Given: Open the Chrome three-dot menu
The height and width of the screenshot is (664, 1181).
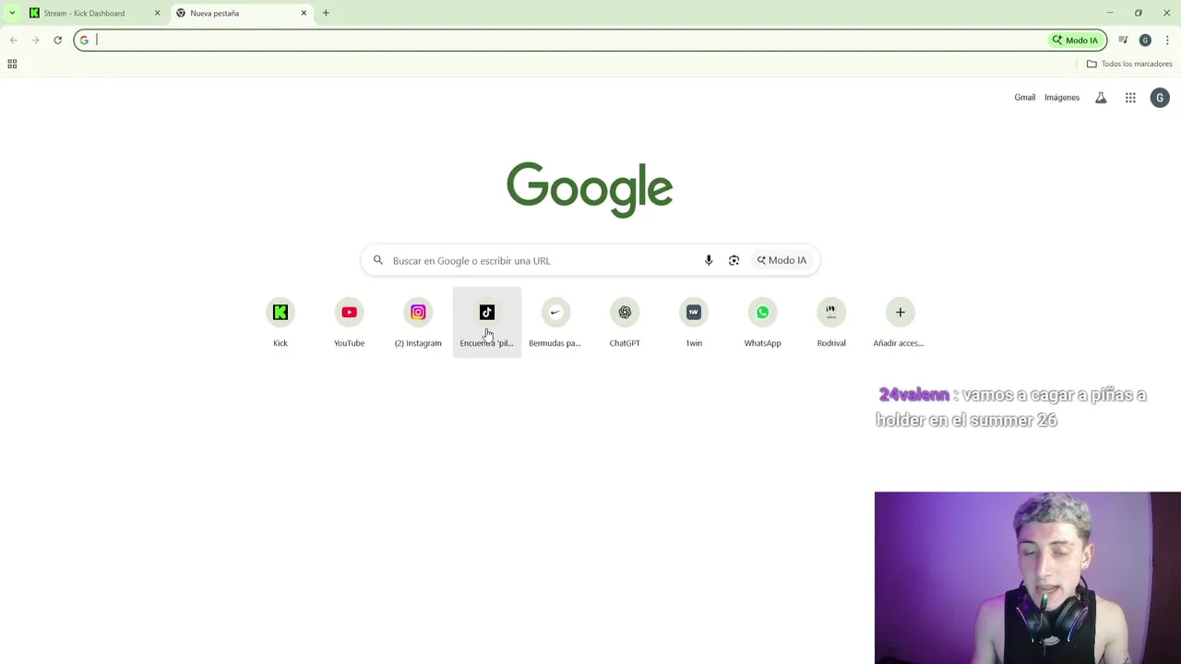Looking at the screenshot, I should pos(1167,40).
